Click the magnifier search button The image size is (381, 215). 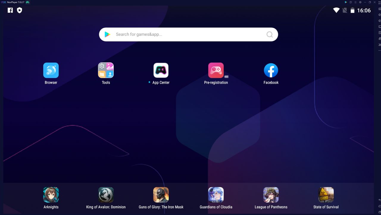(x=269, y=34)
